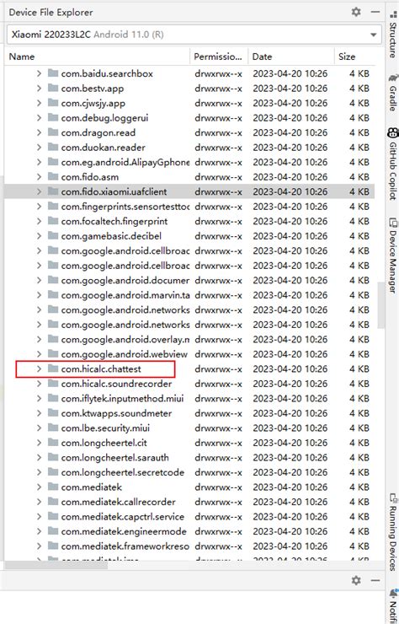The image size is (399, 624).
Task: Click the com.google.android.webview folder icon
Action: [x=53, y=354]
